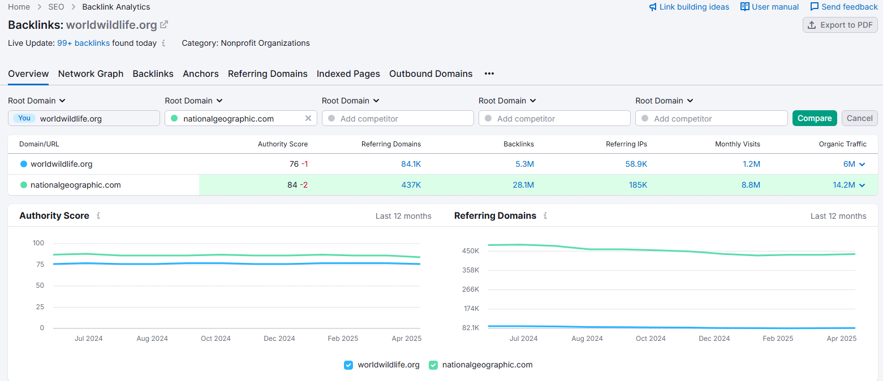Click the 8.8M monthly visits value
Screen dimensions: 883x381
pyautogui.click(x=751, y=185)
